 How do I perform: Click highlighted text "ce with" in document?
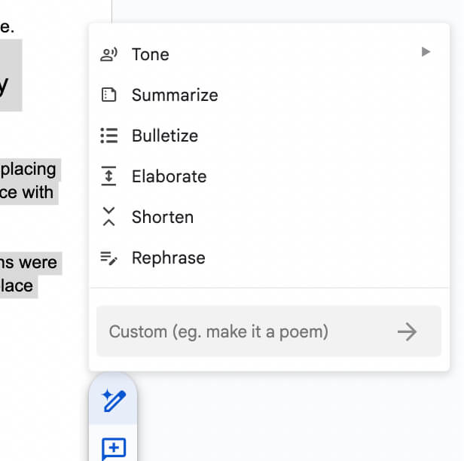tap(27, 192)
